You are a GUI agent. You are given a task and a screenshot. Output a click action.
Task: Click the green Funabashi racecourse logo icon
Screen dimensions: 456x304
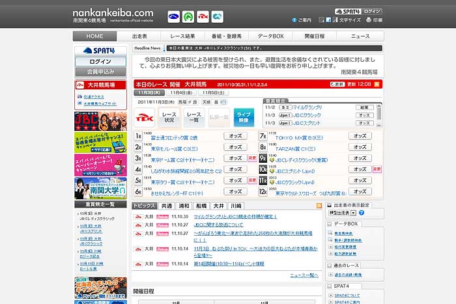click(188, 16)
